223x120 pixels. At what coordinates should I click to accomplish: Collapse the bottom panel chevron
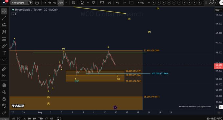coord(4,119)
